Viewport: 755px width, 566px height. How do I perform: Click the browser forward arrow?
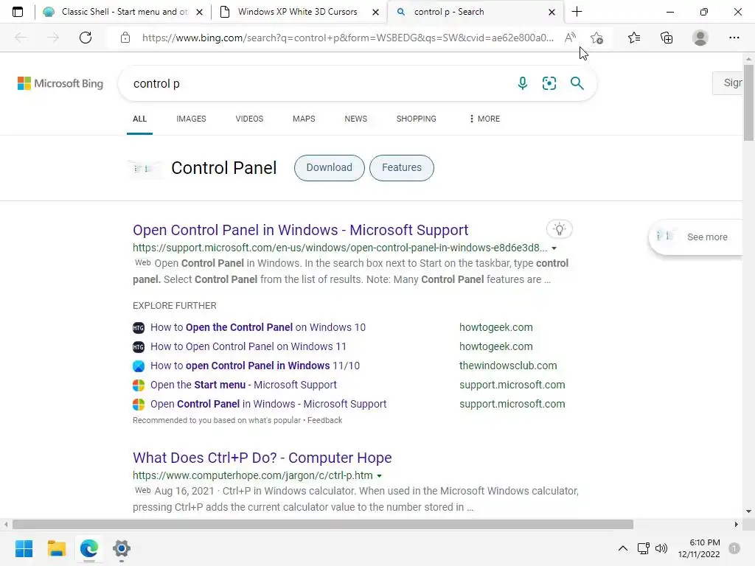pos(53,38)
